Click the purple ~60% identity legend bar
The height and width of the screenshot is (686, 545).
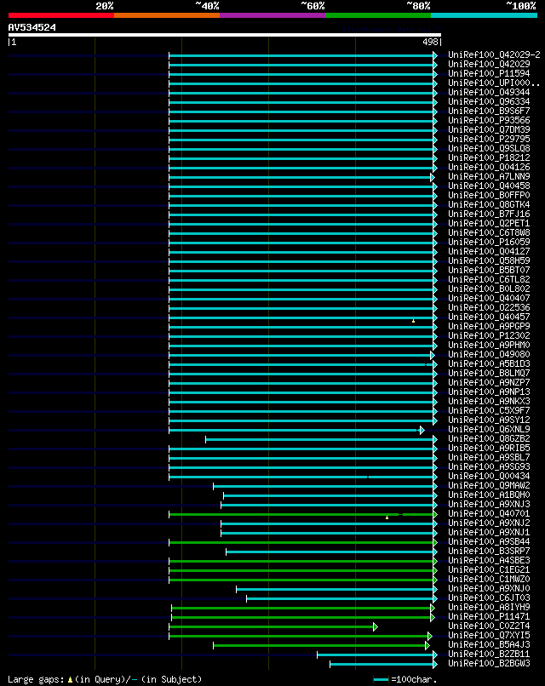click(x=272, y=15)
